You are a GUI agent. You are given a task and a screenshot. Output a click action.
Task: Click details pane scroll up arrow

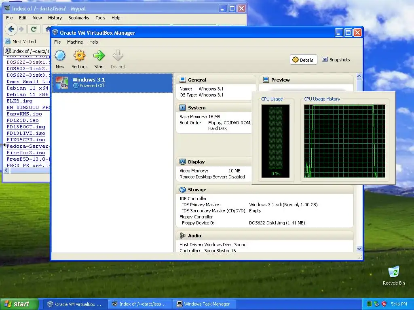click(x=359, y=76)
